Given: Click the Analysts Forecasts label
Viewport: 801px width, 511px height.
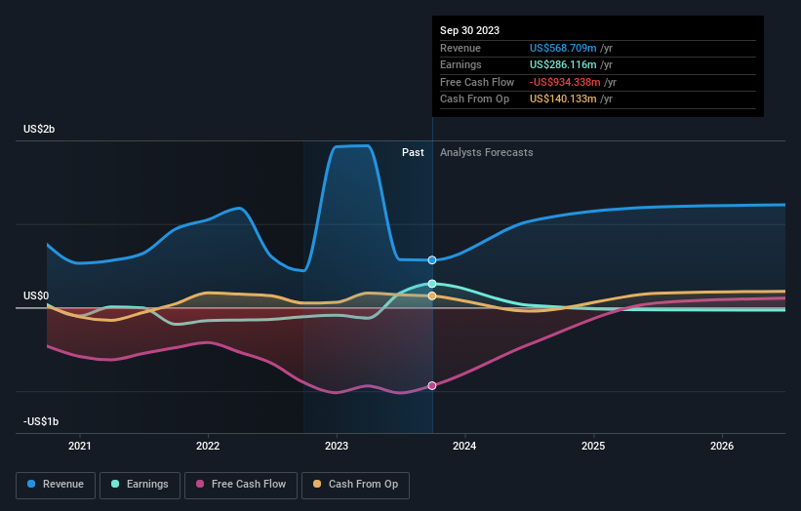Looking at the screenshot, I should (486, 153).
